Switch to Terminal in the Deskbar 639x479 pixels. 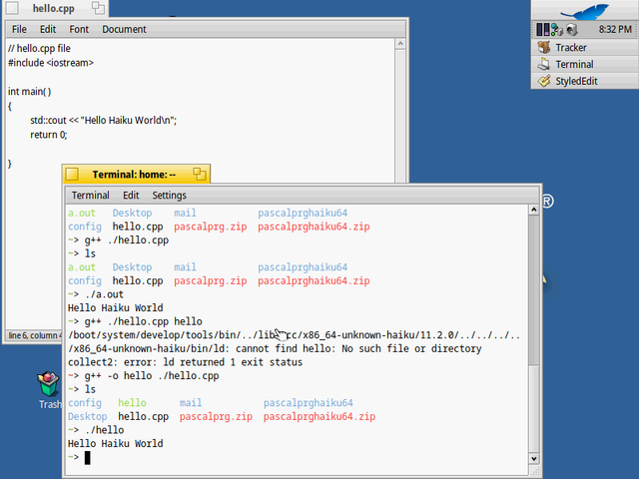tap(585, 64)
